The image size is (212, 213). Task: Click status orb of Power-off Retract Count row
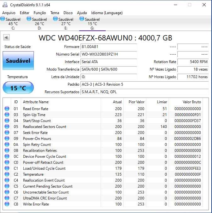[7, 162]
